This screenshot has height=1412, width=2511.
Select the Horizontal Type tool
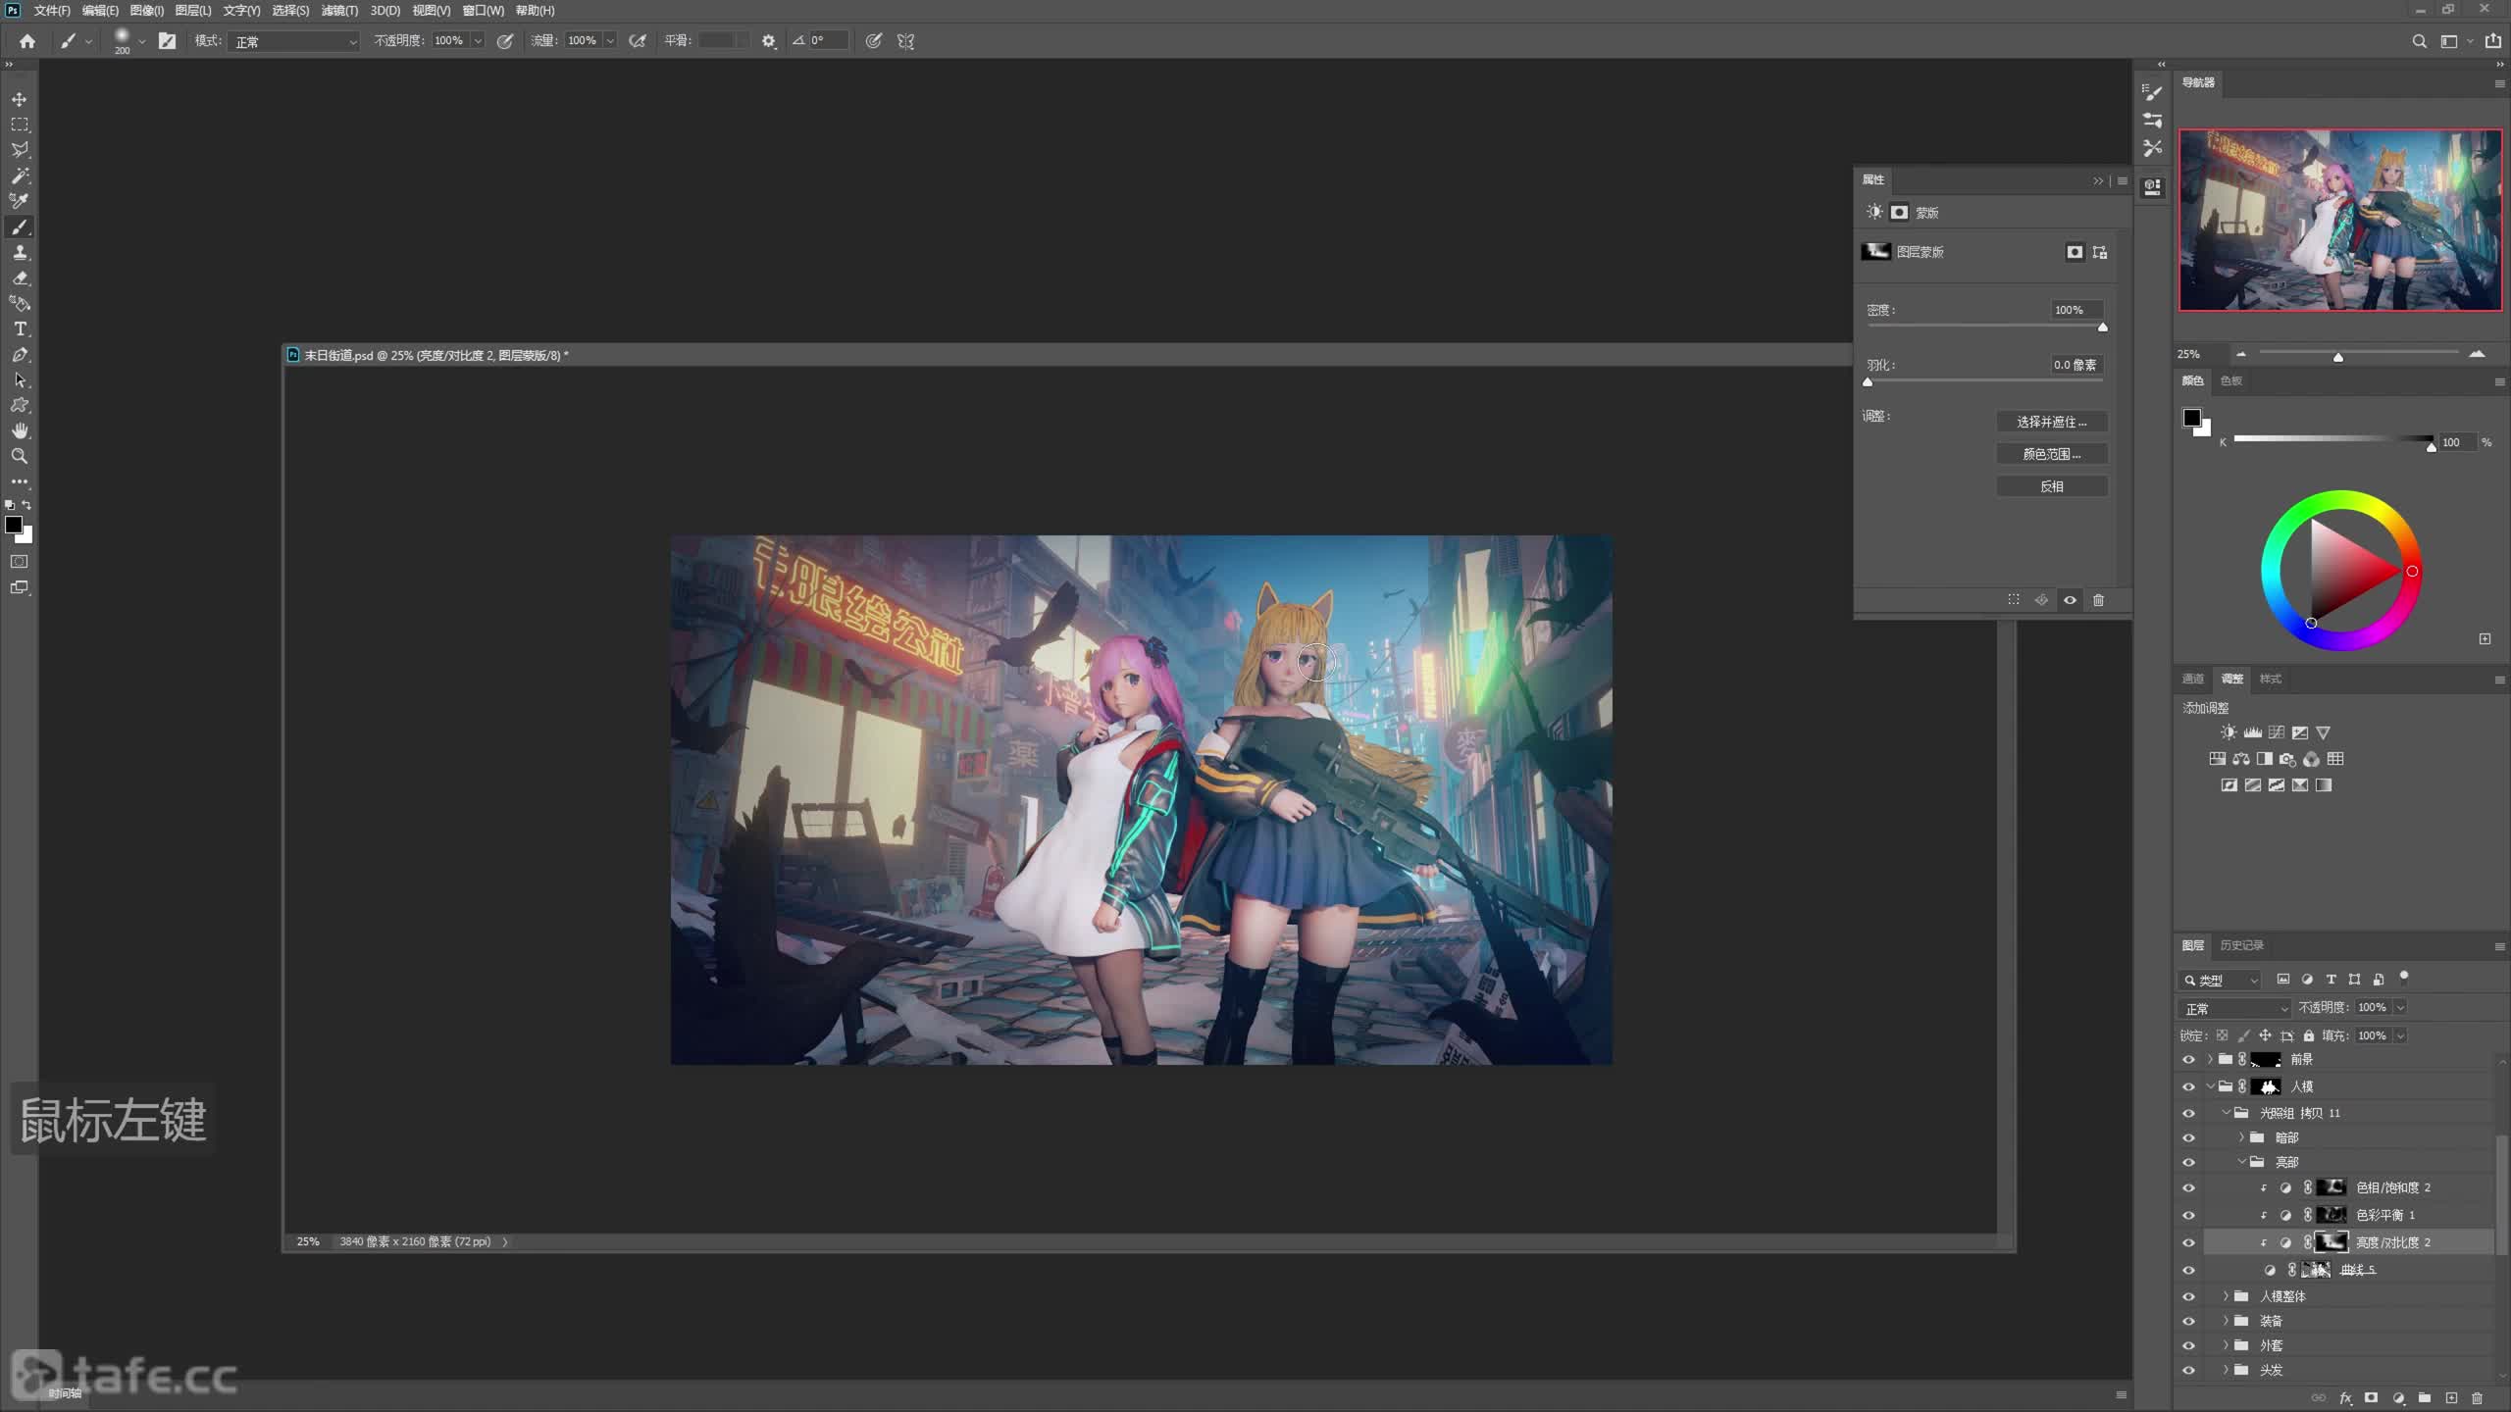[20, 328]
